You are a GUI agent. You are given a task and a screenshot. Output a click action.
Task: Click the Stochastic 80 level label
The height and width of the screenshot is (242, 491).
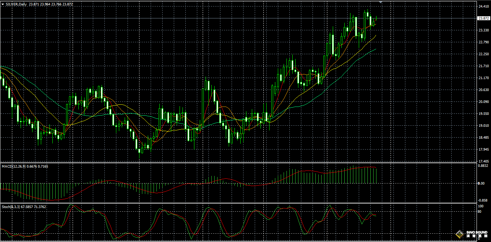480,212
